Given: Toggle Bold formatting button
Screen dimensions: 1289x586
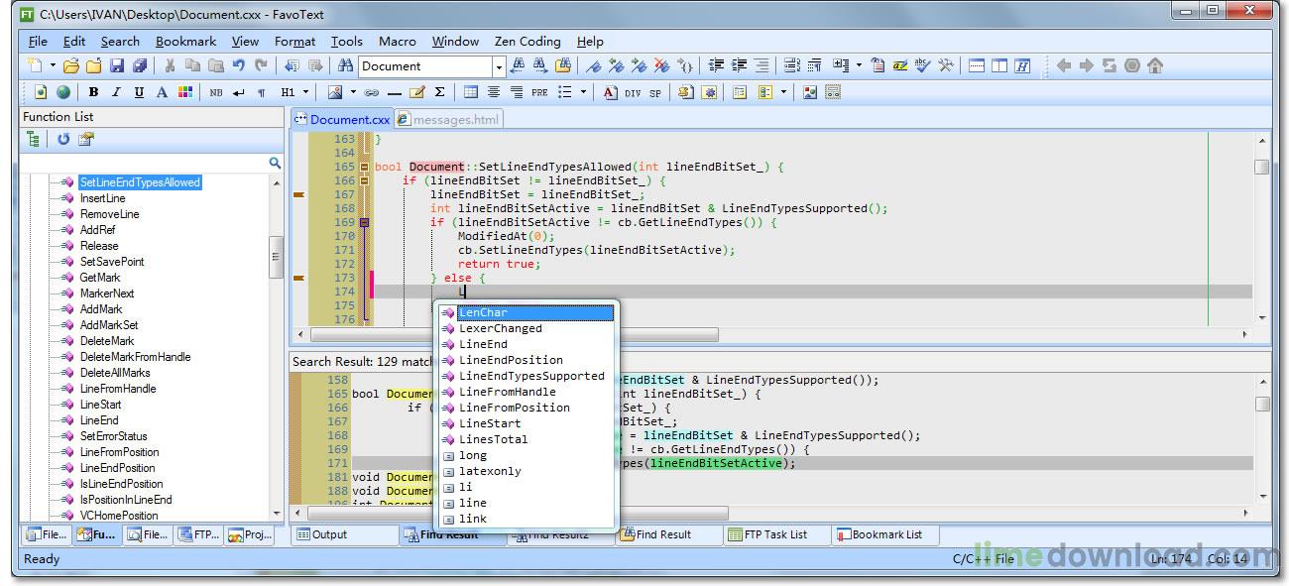Looking at the screenshot, I should (93, 92).
